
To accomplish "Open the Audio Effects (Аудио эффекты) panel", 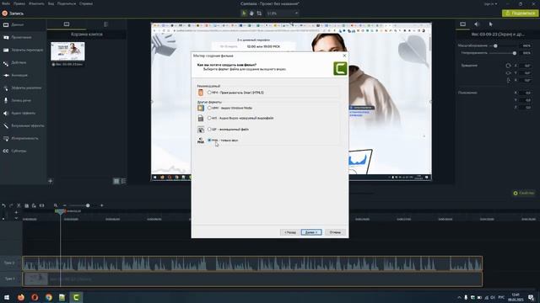I will (19, 113).
